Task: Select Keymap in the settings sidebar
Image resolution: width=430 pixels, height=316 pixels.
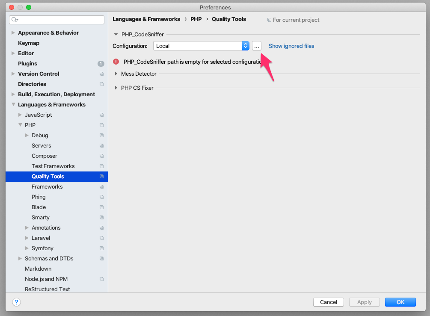Action: pos(29,43)
